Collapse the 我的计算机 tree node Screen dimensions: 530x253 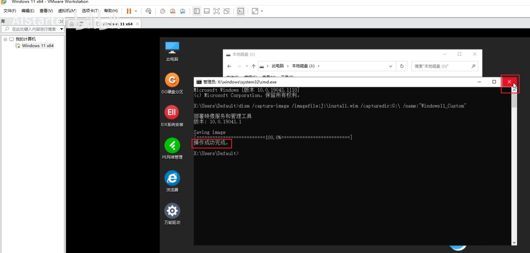pyautogui.click(x=5, y=39)
